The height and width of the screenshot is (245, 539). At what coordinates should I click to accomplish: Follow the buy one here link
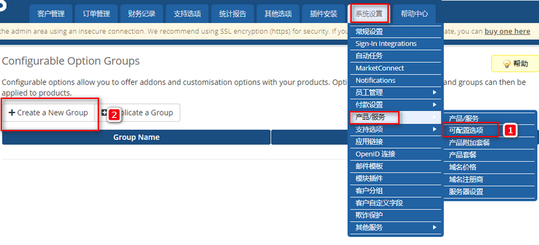tap(507, 31)
